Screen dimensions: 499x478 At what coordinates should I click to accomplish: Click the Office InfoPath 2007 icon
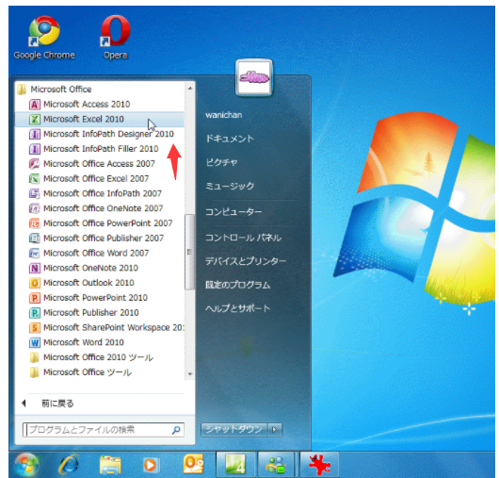(x=35, y=193)
